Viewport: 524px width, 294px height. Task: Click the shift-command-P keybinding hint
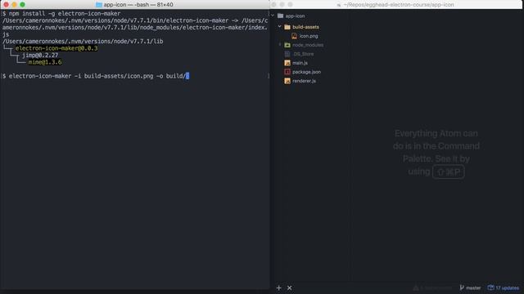(x=448, y=171)
